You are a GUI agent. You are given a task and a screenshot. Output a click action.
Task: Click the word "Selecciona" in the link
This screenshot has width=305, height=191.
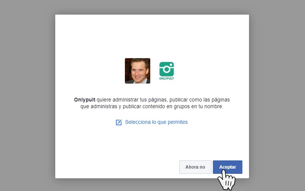(x=138, y=122)
